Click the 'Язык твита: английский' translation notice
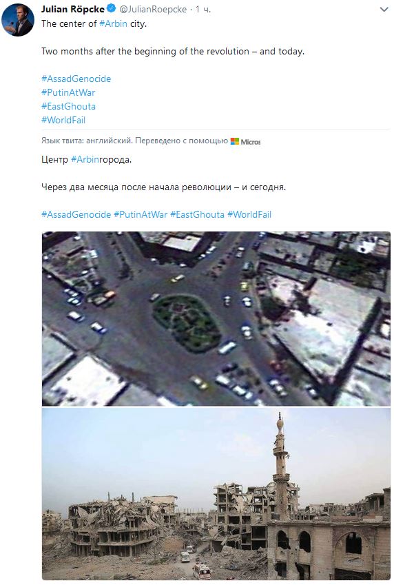Image resolution: width=394 pixels, height=585 pixels. [x=87, y=141]
